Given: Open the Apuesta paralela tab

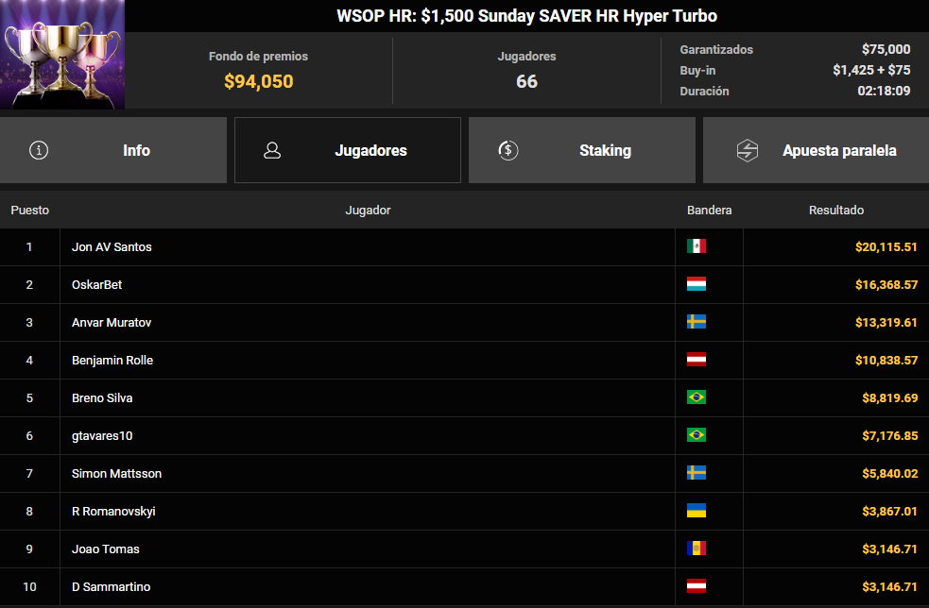Looking at the screenshot, I should (816, 150).
